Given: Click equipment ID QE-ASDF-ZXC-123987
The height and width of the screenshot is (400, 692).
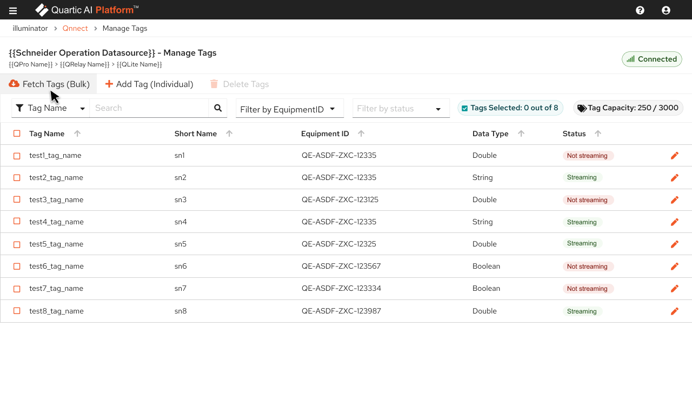Looking at the screenshot, I should click(341, 311).
